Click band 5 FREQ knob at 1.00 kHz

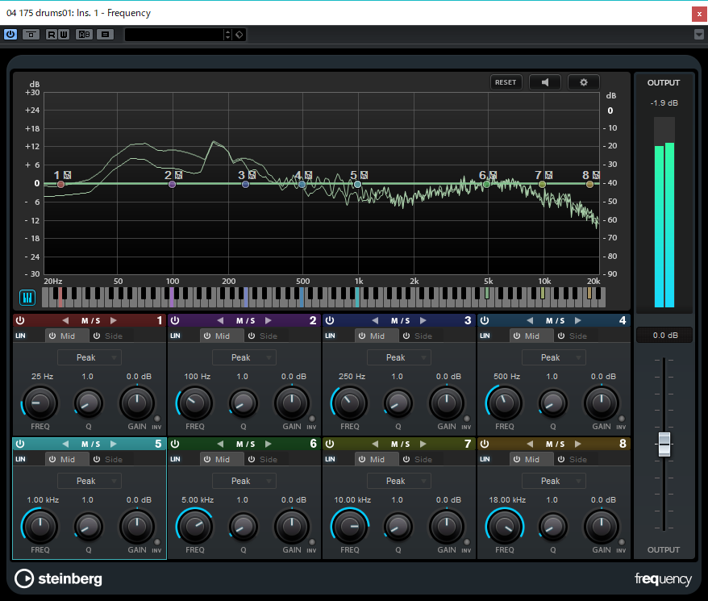40,527
